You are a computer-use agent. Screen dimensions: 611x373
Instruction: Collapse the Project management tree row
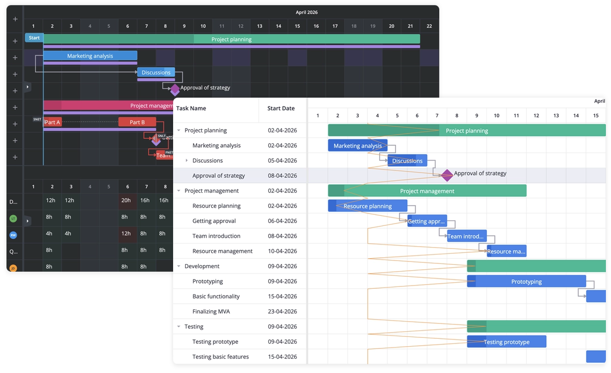pos(179,191)
